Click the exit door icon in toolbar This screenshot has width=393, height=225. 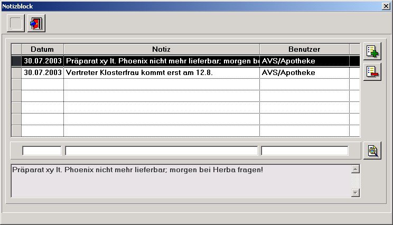(x=36, y=24)
